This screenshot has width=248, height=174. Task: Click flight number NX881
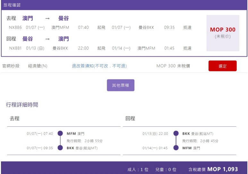15,48
